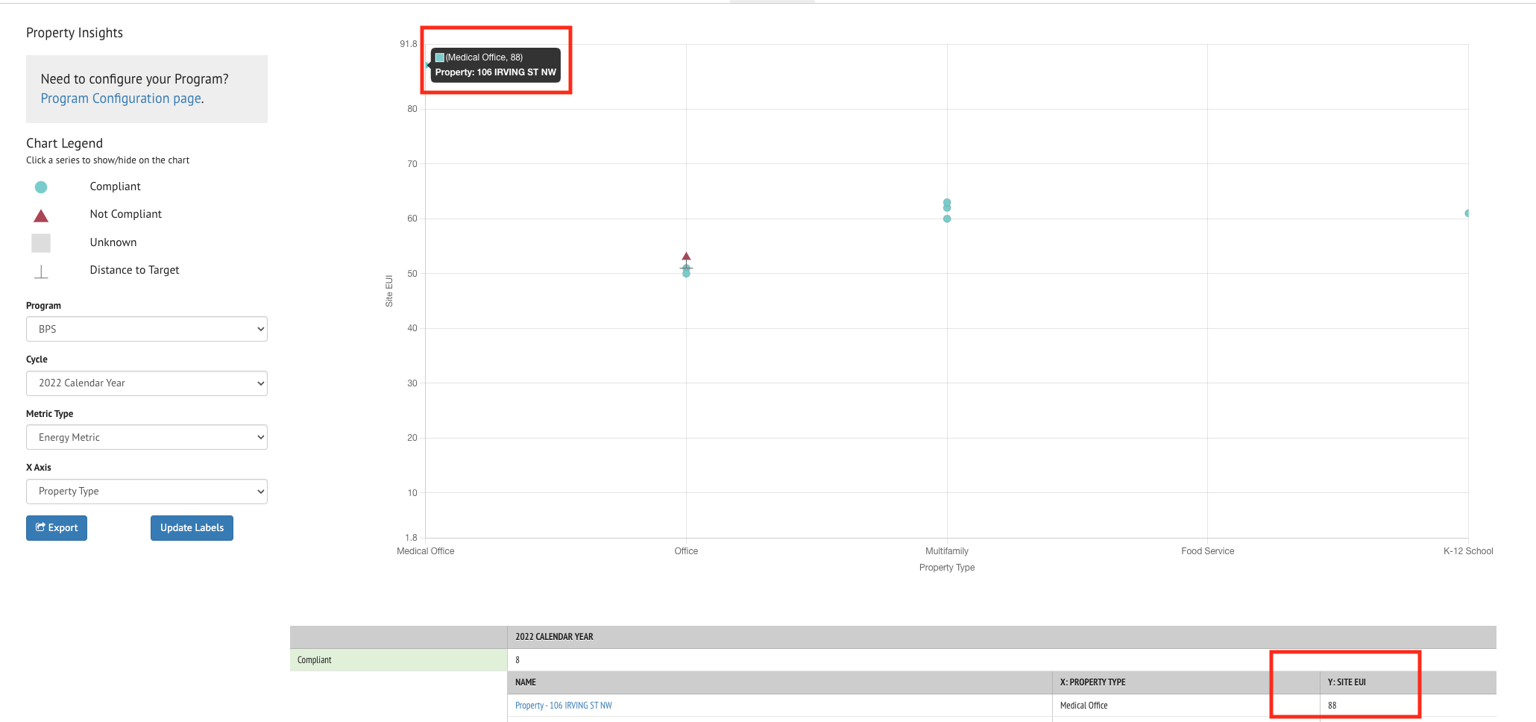Image resolution: width=1536 pixels, height=722 pixels.
Task: Click the NAME column header
Action: (x=525, y=682)
